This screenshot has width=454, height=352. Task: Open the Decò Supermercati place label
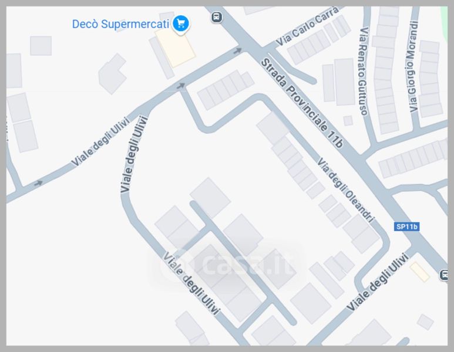120,24
